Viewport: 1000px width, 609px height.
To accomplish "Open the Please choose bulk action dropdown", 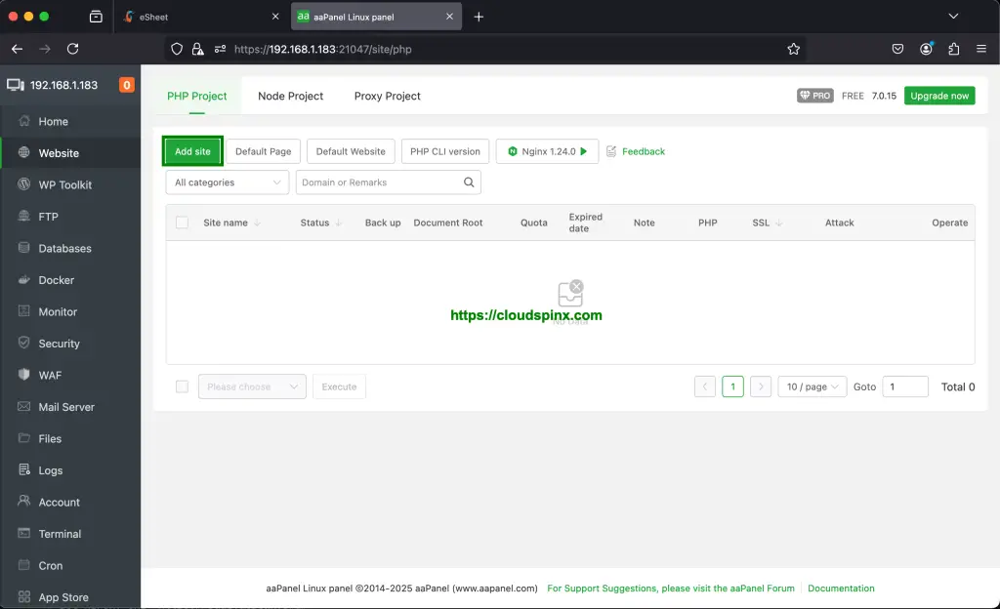I will click(x=251, y=386).
